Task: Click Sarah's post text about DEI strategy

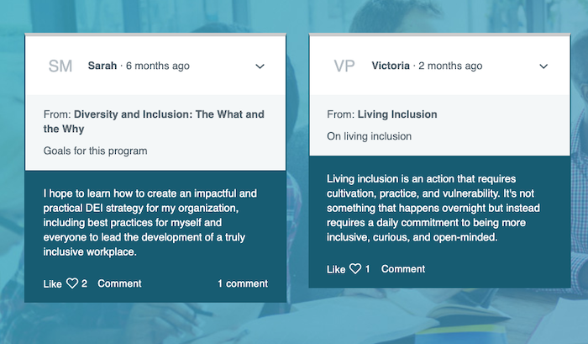Action: [150, 223]
